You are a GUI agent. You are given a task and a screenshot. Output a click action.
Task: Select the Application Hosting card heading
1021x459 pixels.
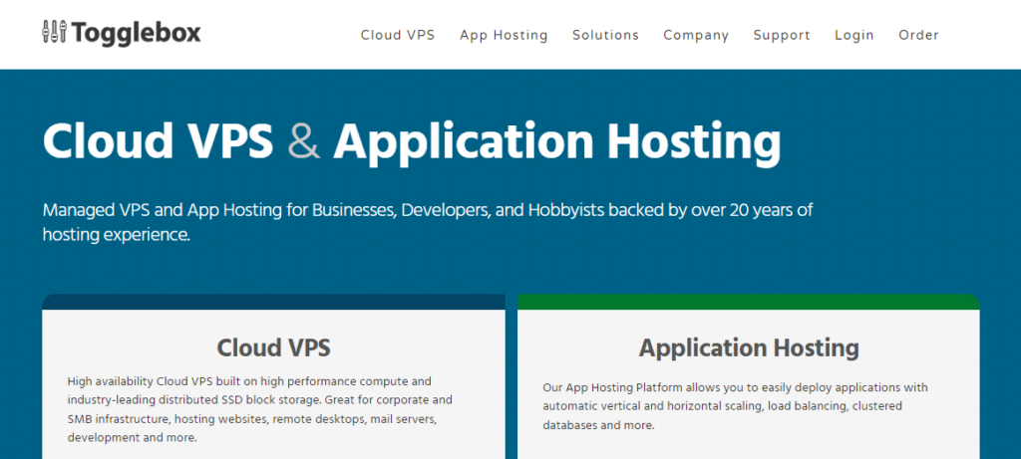click(x=749, y=347)
